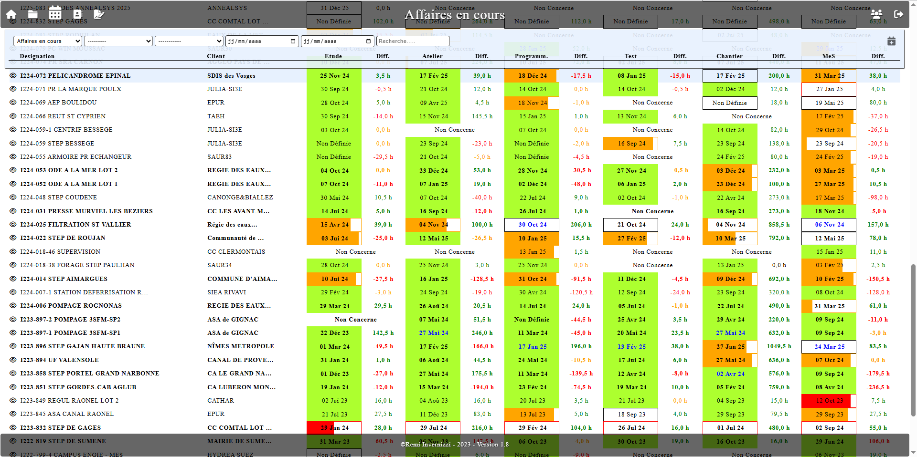Click the Programm. column header
The height and width of the screenshot is (457, 917).
point(532,56)
